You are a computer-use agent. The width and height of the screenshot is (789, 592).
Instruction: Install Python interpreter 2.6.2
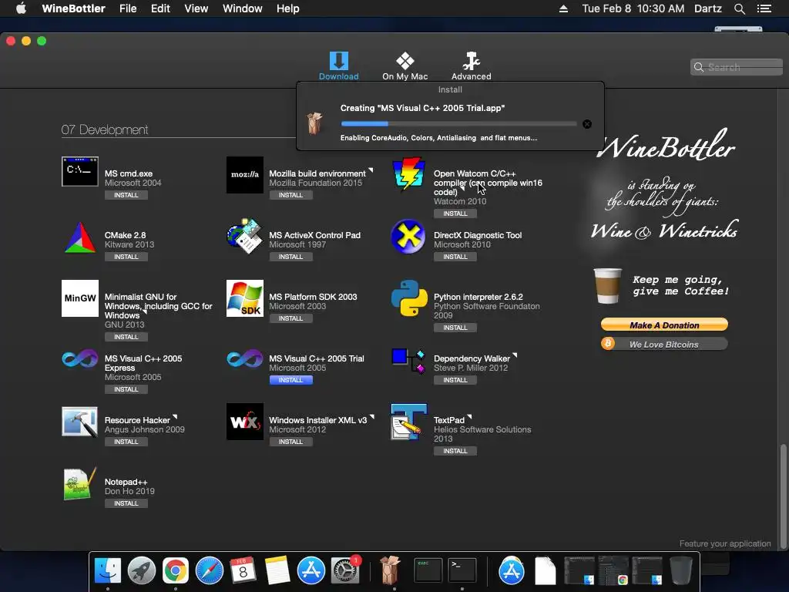(x=455, y=328)
